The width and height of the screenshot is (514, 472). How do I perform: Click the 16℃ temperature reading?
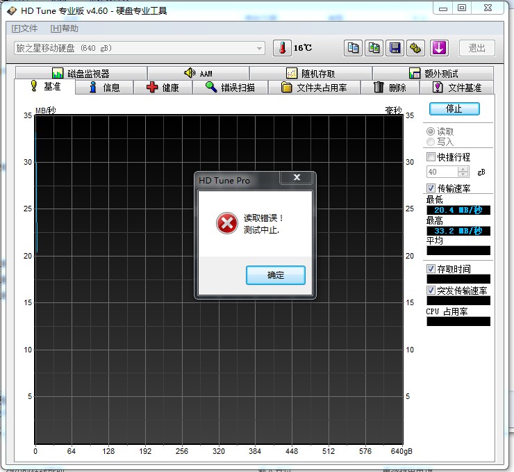tap(303, 48)
